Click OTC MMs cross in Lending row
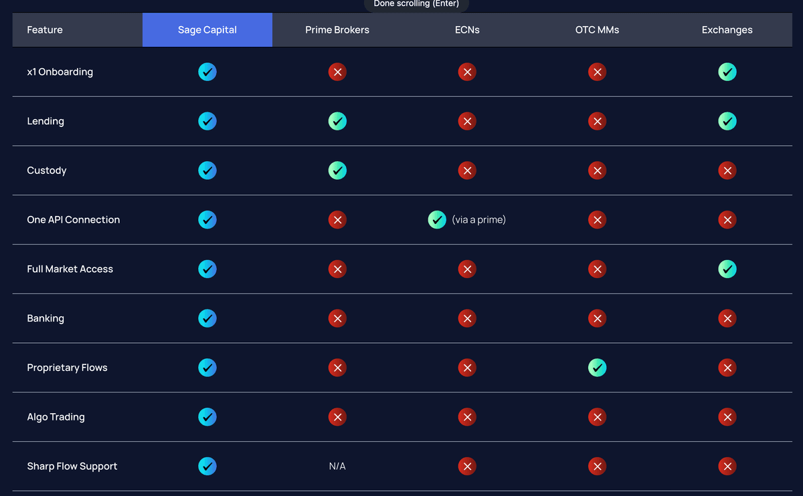This screenshot has height=496, width=803. coord(597,121)
